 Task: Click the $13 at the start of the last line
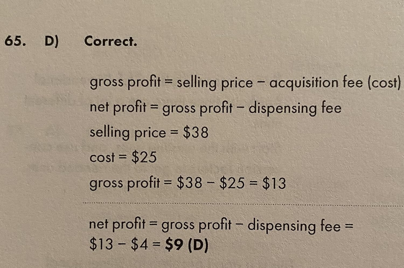[101, 245]
